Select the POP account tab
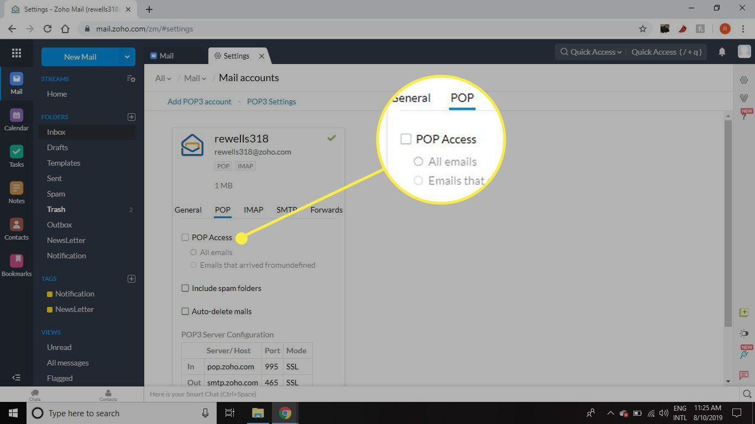 tap(223, 210)
